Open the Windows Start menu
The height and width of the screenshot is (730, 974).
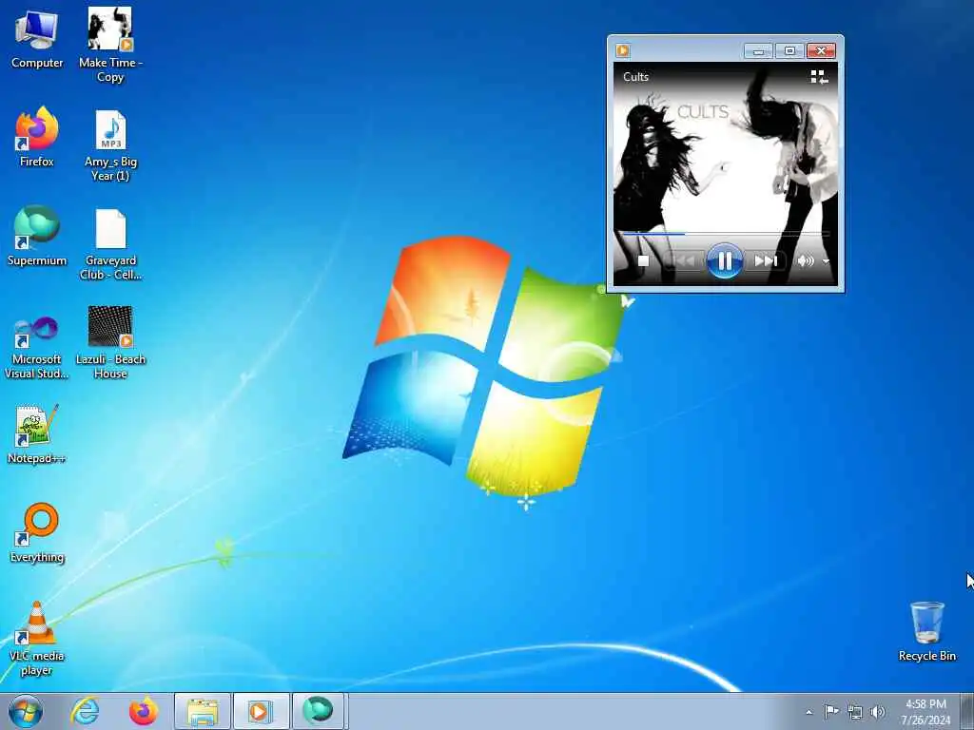click(26, 711)
